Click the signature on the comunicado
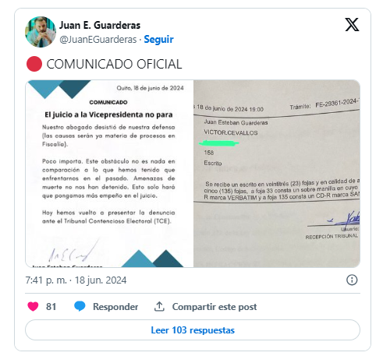This screenshot has height=363, width=390. [x=73, y=251]
